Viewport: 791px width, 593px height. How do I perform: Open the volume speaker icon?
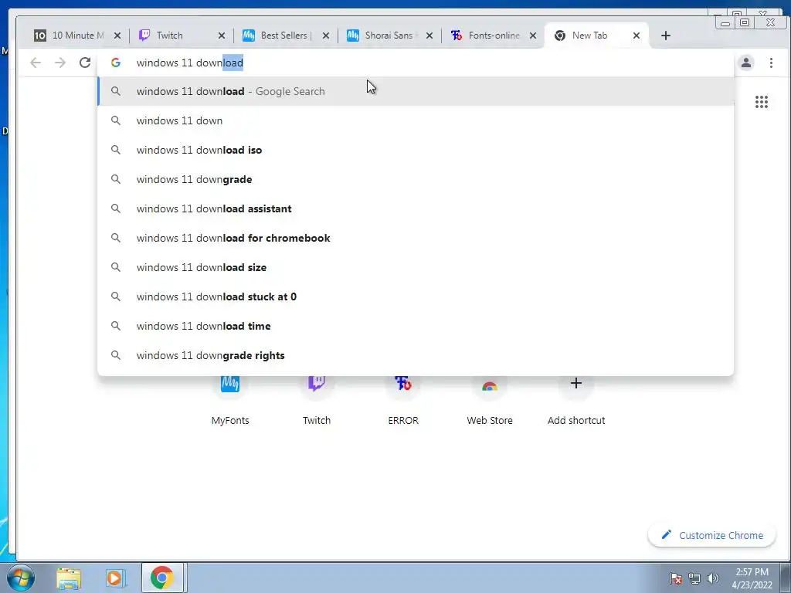tap(713, 578)
